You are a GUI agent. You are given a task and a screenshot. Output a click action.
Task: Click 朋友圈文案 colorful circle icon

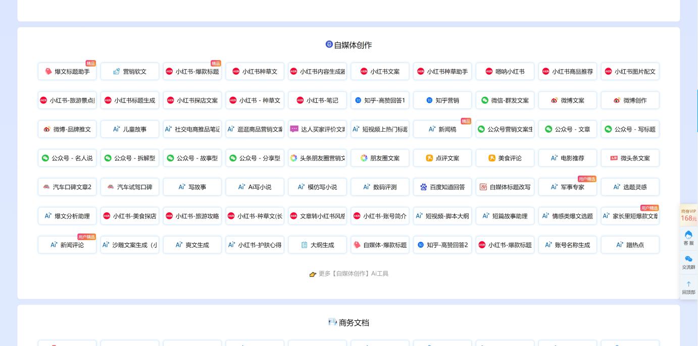[364, 158]
